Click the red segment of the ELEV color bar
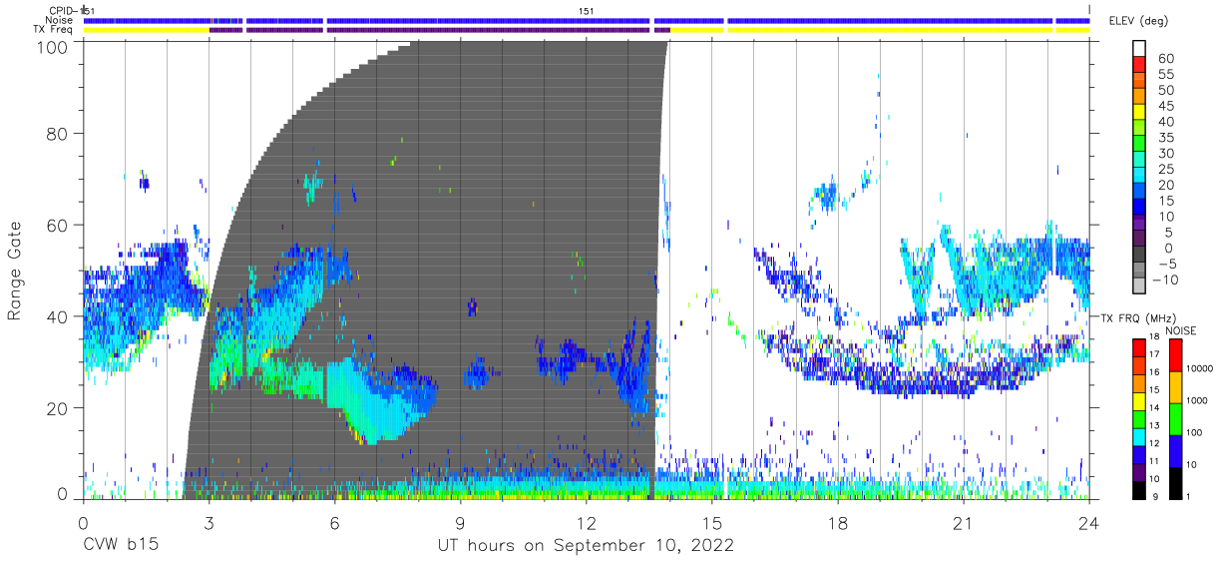The image size is (1225, 566). [x=1140, y=66]
